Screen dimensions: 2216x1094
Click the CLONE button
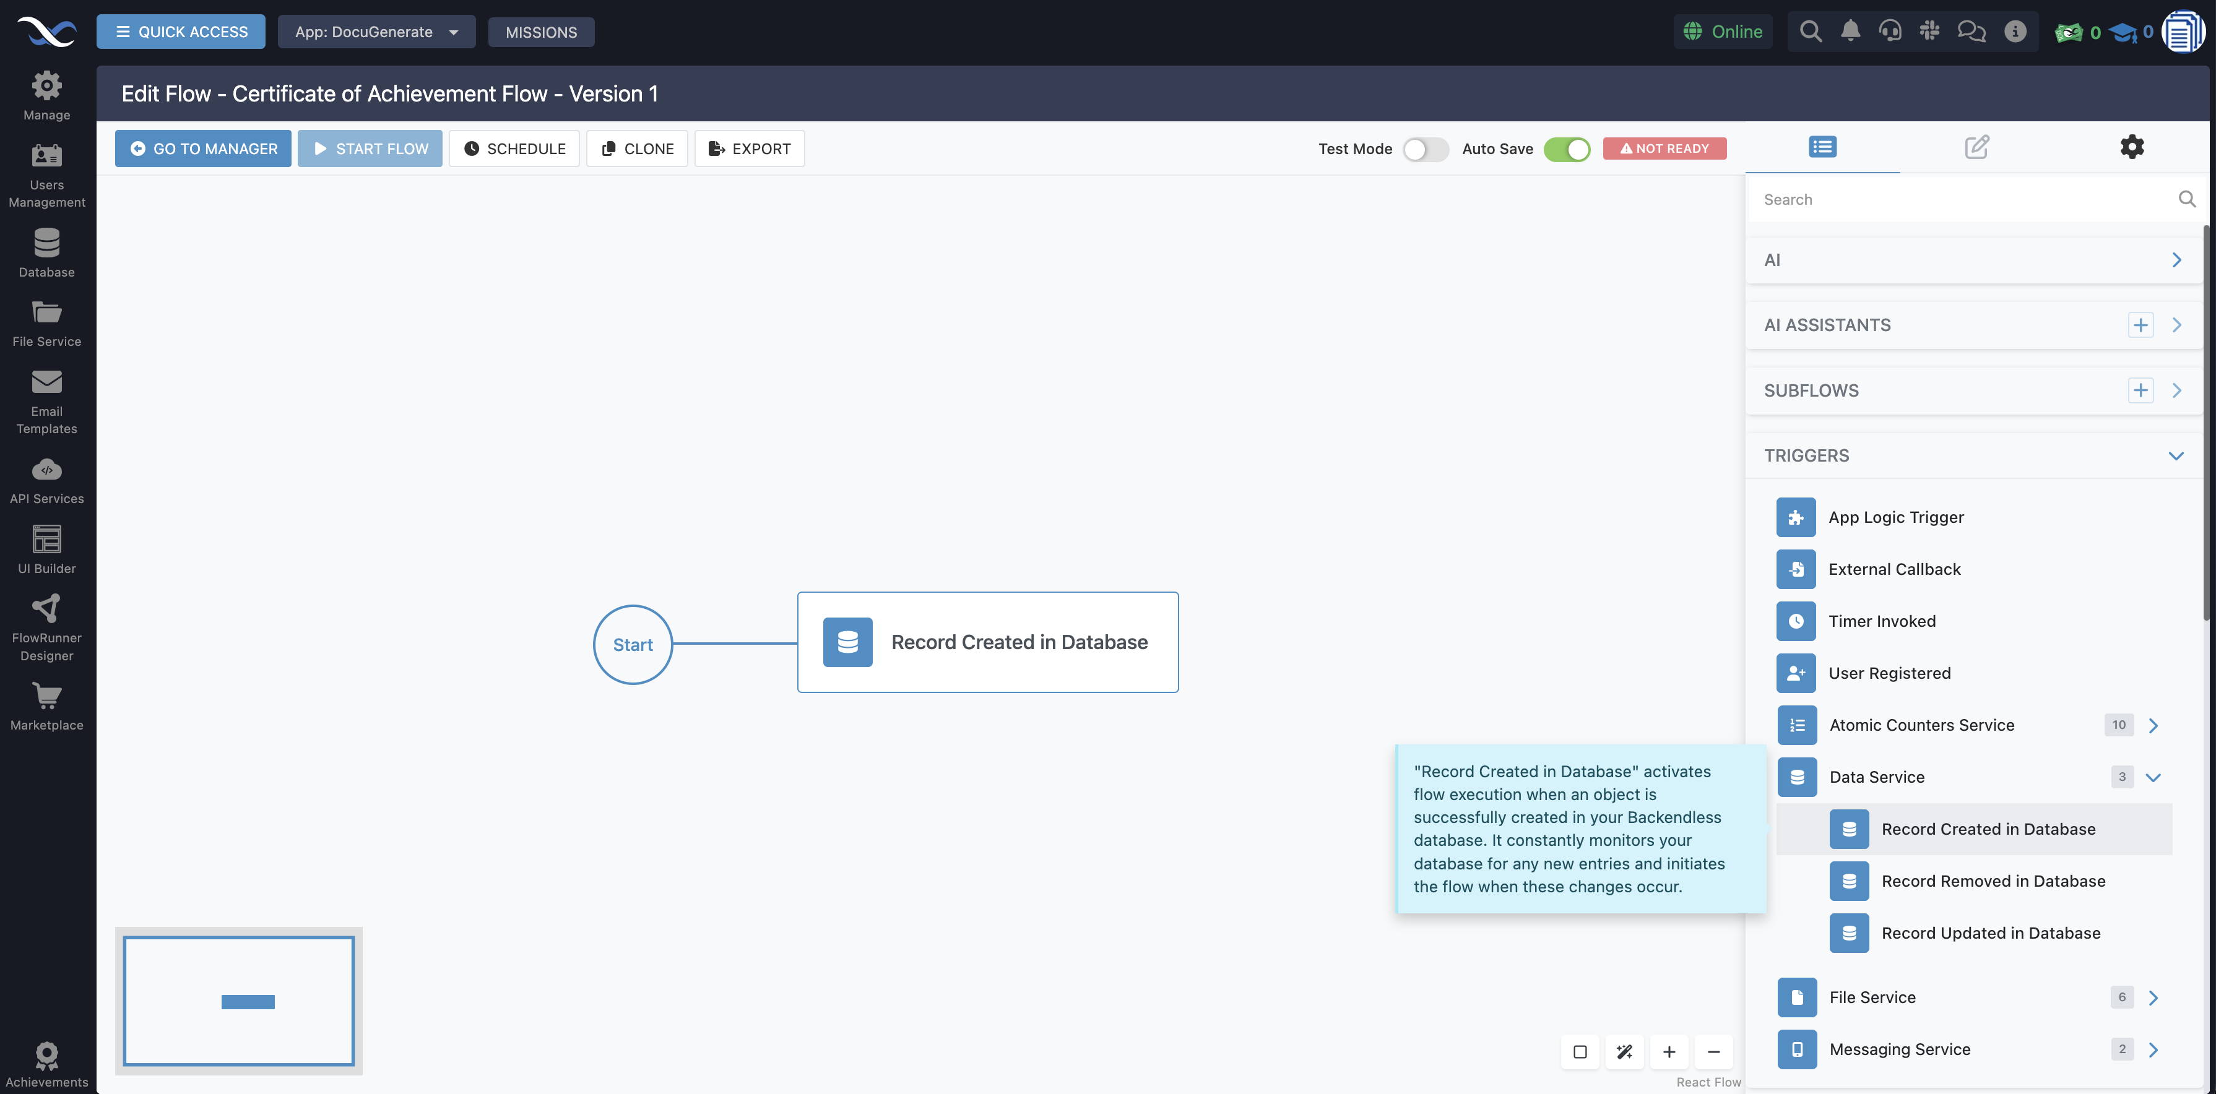[x=636, y=148]
